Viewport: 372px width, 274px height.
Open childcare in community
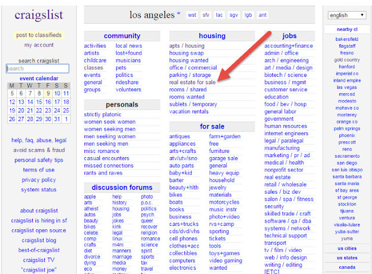tap(95, 61)
